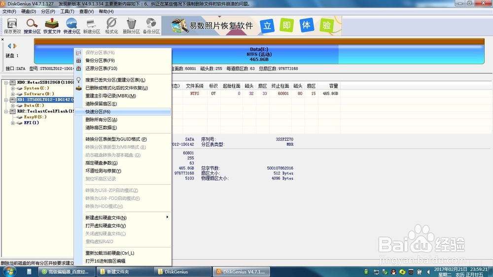Click the 格式化 toolbar icon
The height and width of the screenshot is (277, 493).
point(111,26)
